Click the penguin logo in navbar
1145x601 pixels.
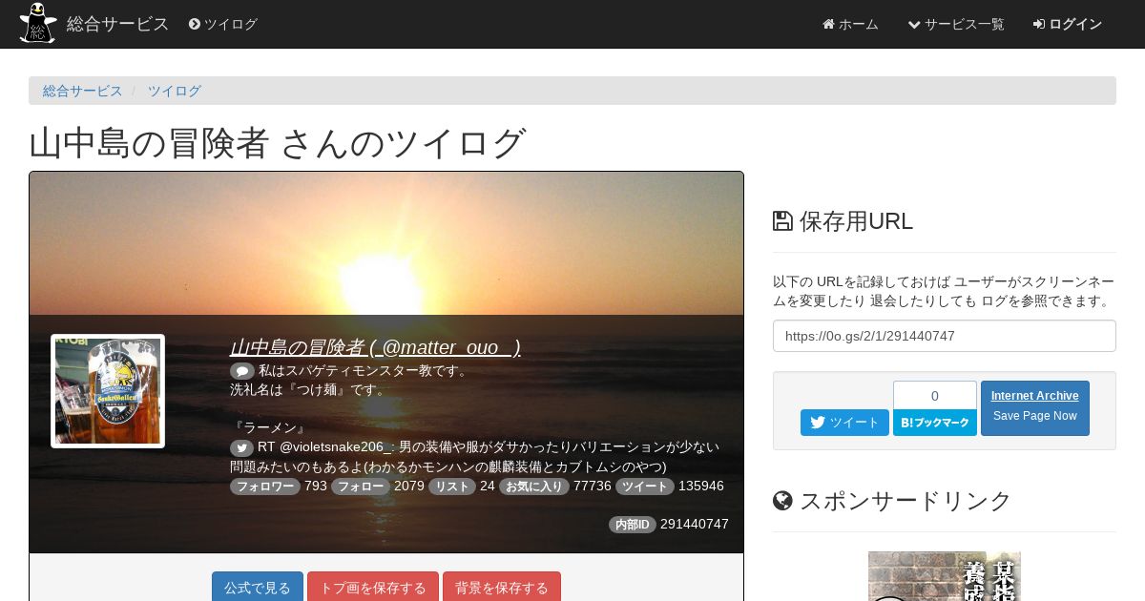pos(38,24)
